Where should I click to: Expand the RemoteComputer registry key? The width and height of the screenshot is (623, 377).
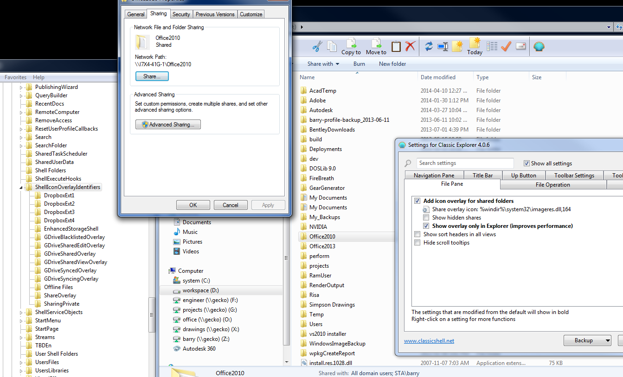pyautogui.click(x=21, y=112)
